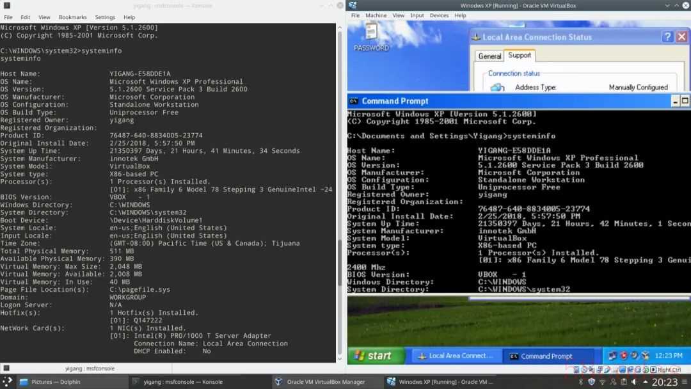691x389 pixels.
Task: Select yigang : msfconsole Konsole tab
Action: (x=90, y=369)
